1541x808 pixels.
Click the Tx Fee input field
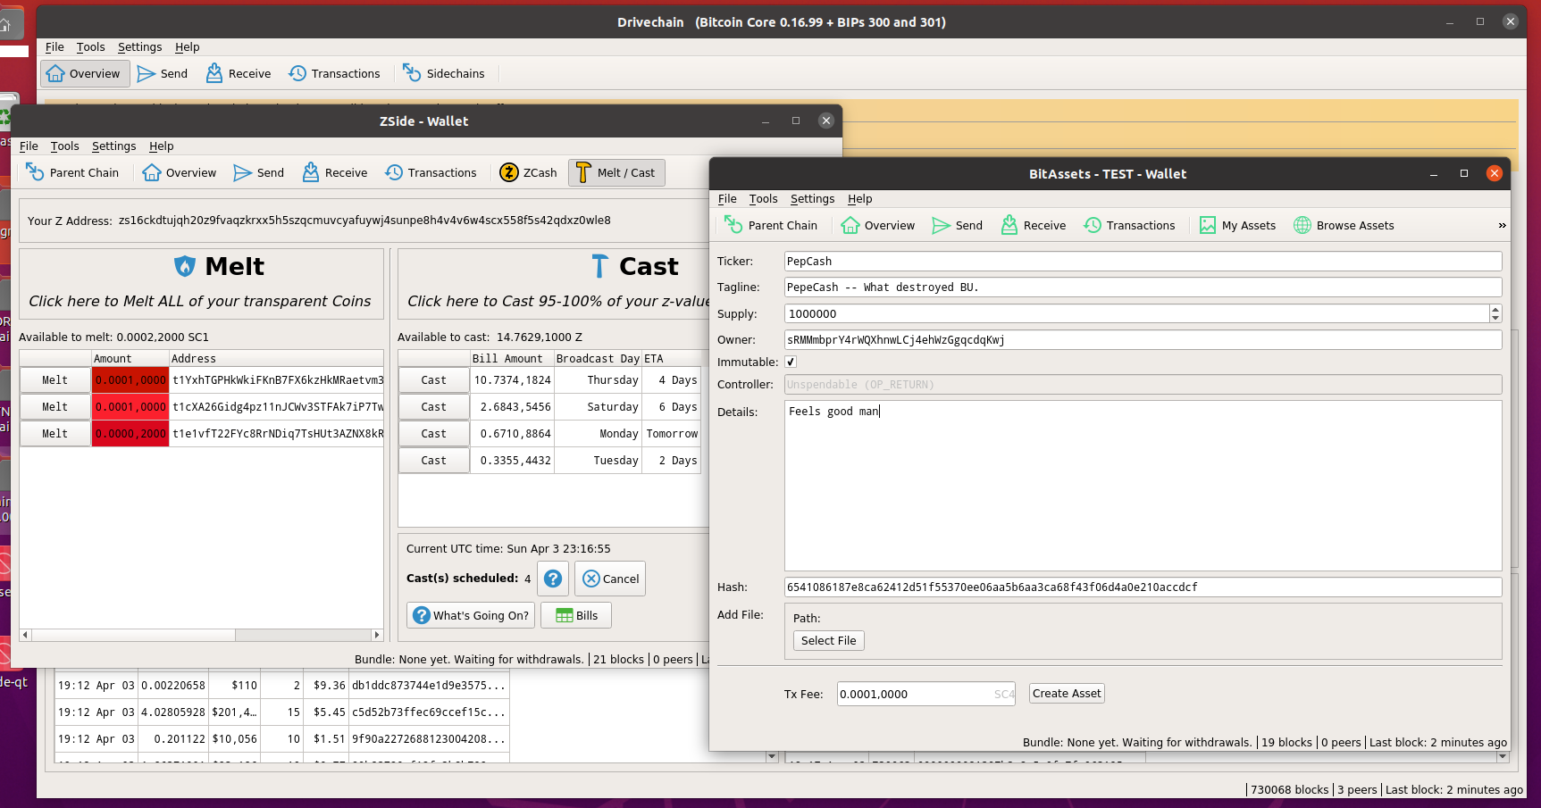tap(925, 694)
